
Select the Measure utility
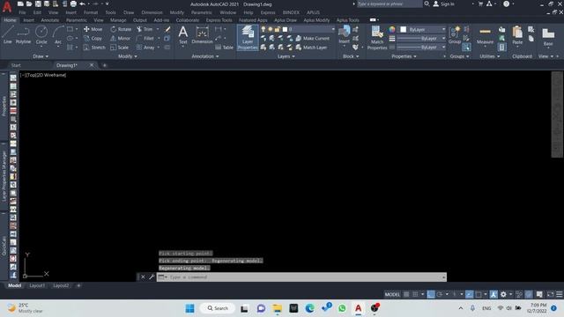click(485, 35)
